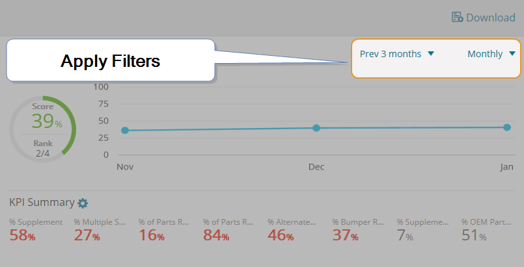Open the Monthly interval dropdown

(485, 54)
